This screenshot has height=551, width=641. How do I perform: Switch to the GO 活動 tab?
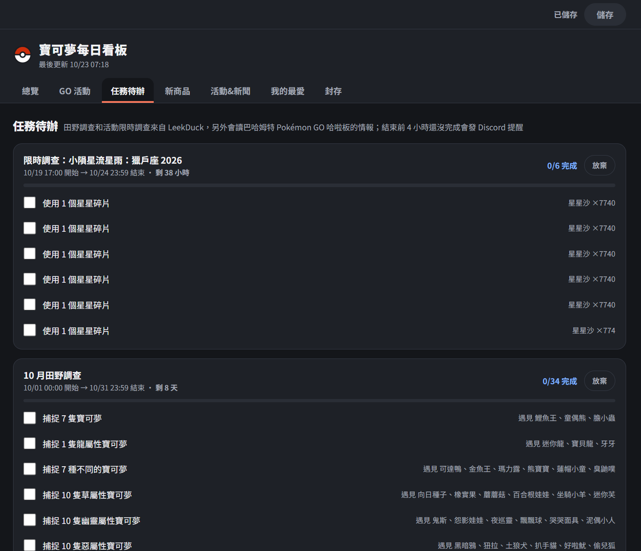(75, 91)
